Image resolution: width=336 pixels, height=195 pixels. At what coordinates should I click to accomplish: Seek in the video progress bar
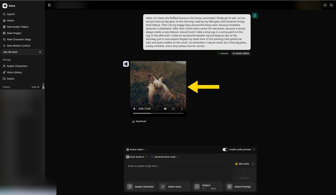point(158,113)
